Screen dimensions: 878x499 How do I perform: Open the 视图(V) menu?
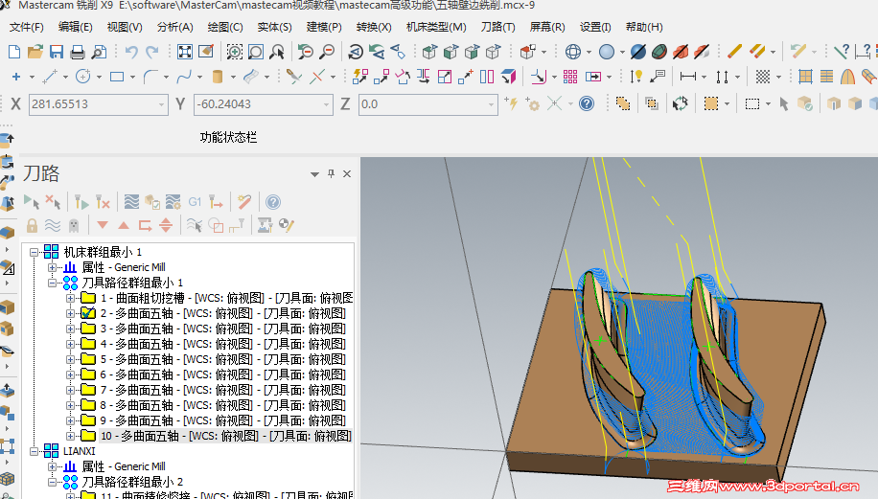(125, 27)
